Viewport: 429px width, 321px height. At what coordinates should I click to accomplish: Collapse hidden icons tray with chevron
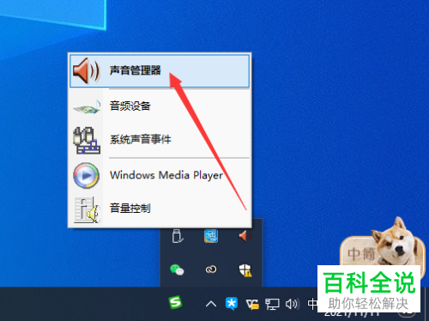pyautogui.click(x=211, y=304)
